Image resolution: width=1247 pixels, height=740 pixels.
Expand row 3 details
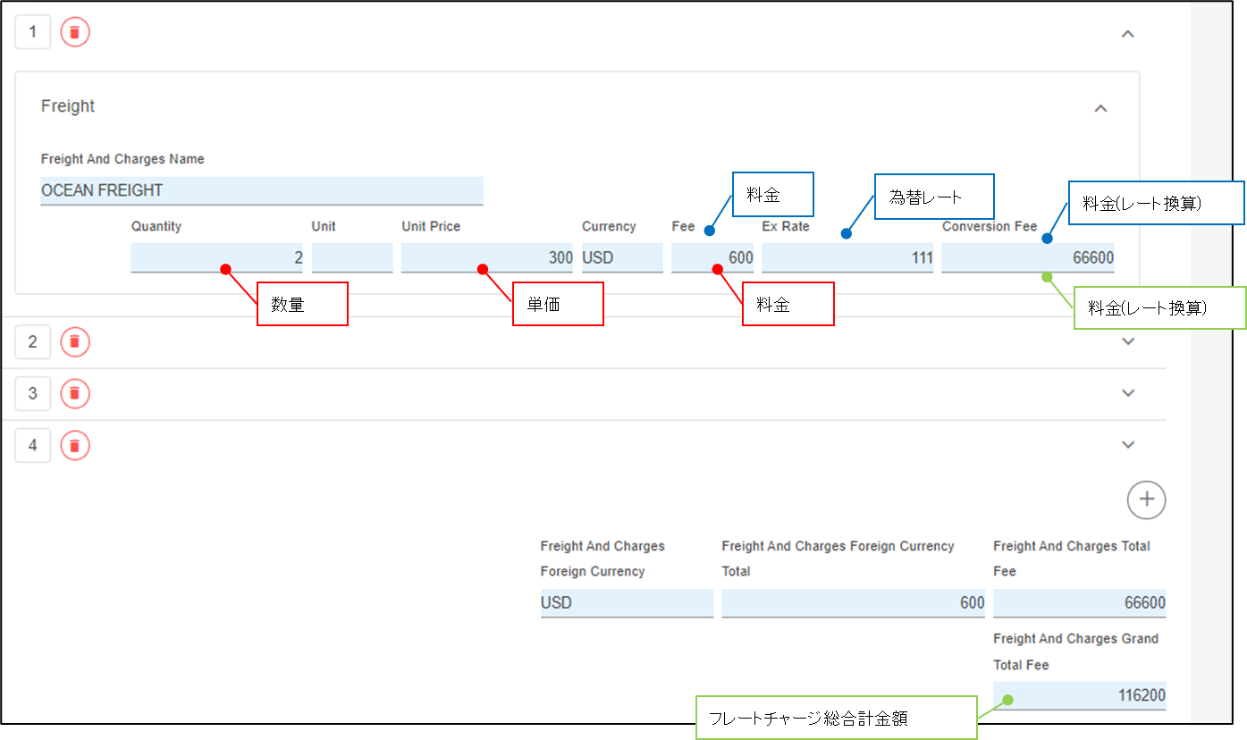point(1128,393)
